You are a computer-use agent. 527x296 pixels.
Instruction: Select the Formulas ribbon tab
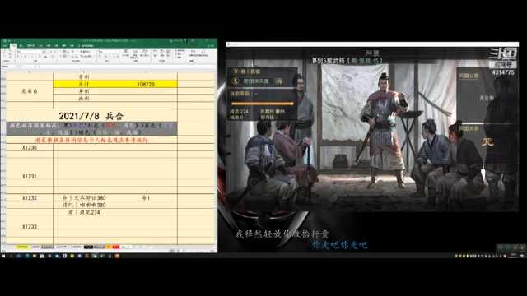coord(40,46)
